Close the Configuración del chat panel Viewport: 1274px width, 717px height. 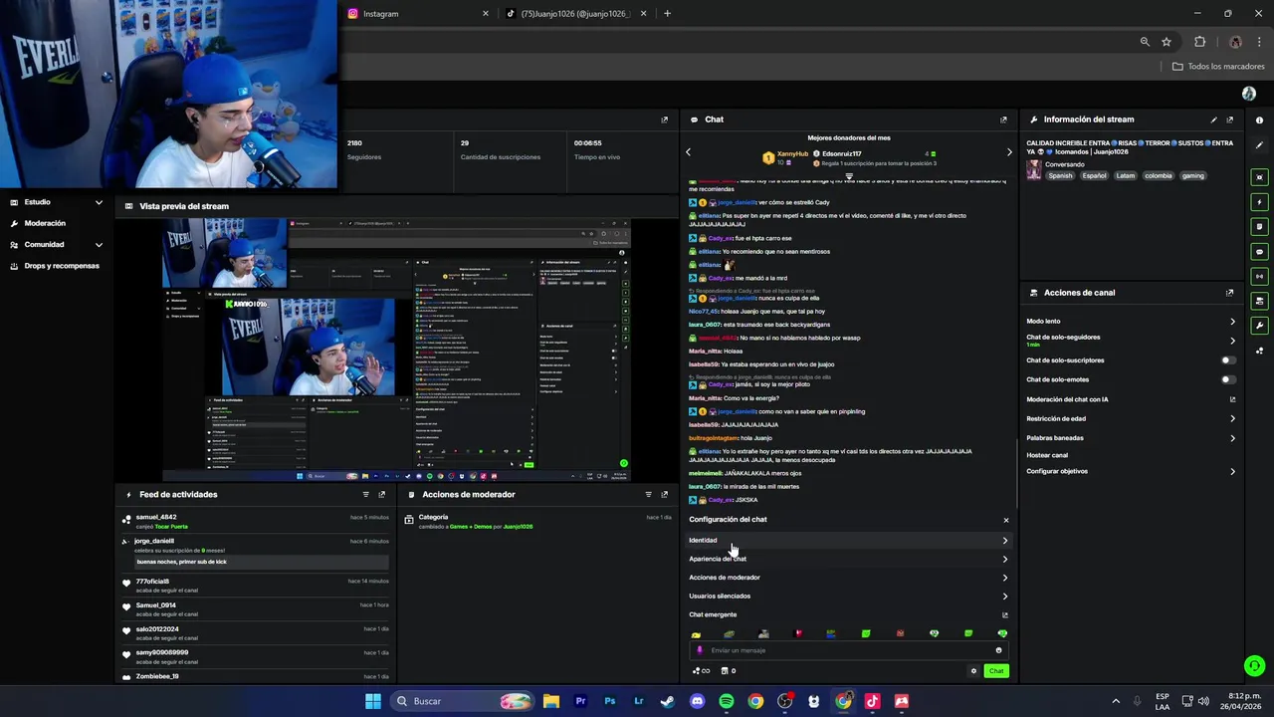click(x=1005, y=520)
